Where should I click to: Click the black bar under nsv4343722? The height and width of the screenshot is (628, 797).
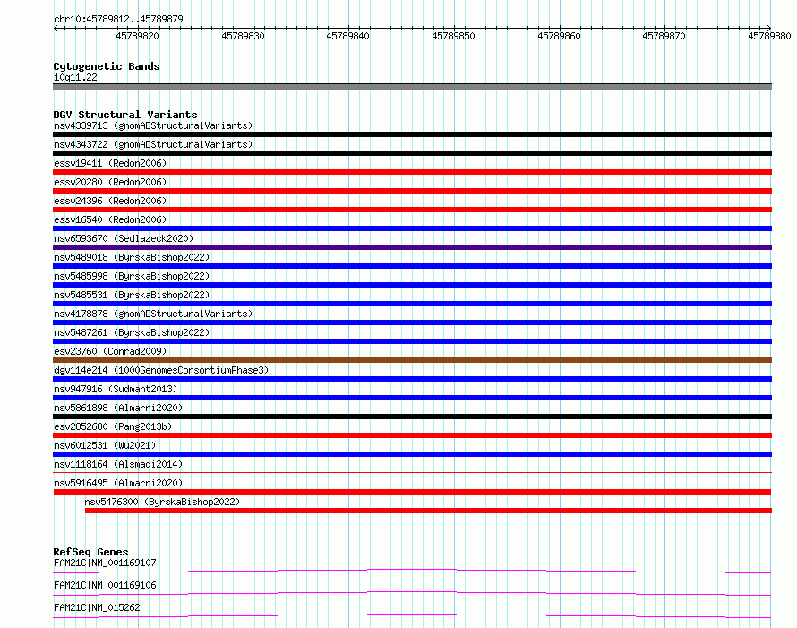coord(412,153)
